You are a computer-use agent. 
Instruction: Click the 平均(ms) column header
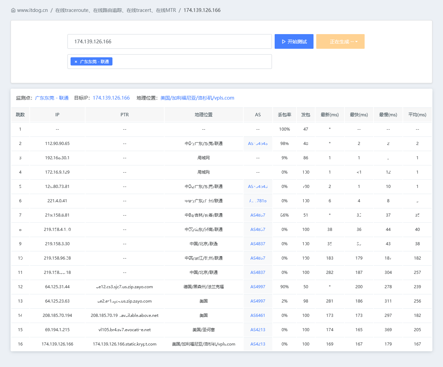417,115
